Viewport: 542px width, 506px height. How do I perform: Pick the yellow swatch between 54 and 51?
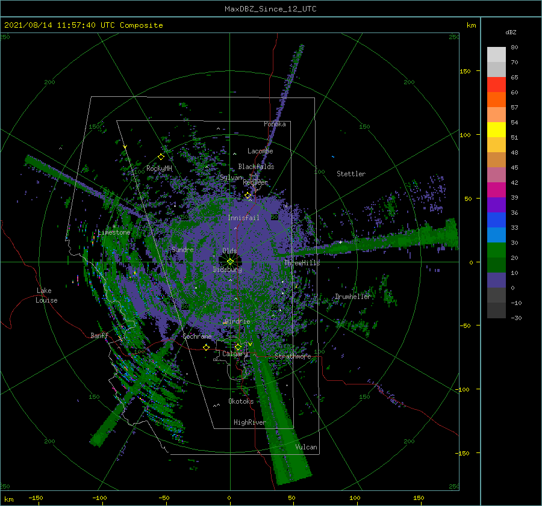(x=496, y=129)
